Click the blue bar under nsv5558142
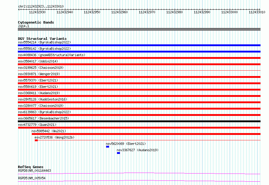This screenshot has width=269, height=185. pos(139,52)
